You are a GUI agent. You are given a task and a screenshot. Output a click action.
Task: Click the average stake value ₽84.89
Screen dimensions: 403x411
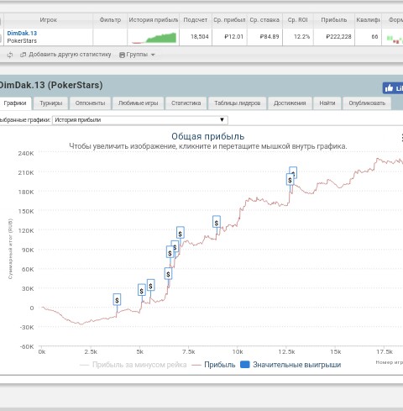tap(270, 37)
